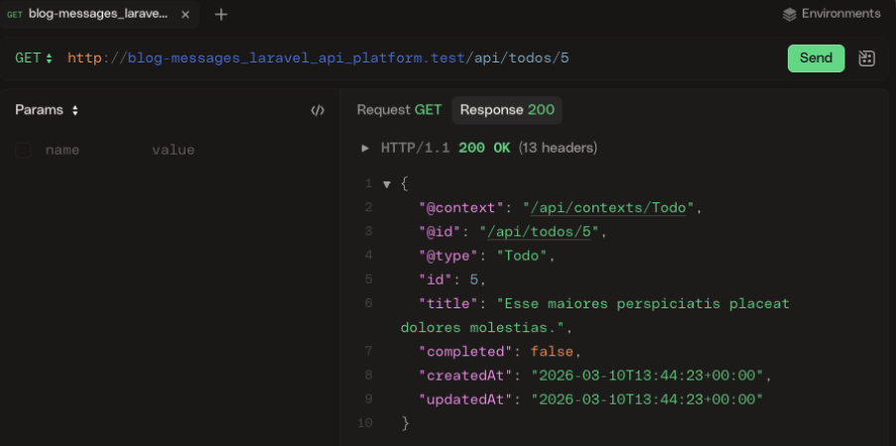Click the "id" value 5
Viewport: 896px width, 446px height.
473,279
